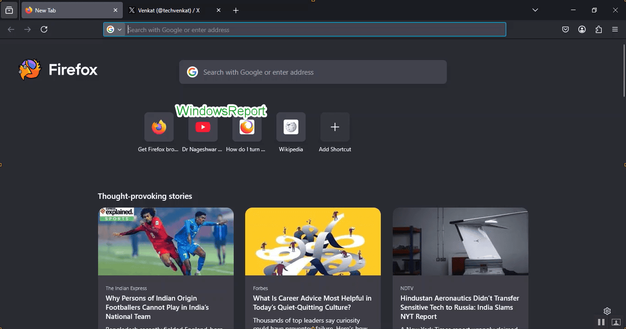Viewport: 626px width, 329px height.
Task: Click the page search box
Action: (x=313, y=72)
